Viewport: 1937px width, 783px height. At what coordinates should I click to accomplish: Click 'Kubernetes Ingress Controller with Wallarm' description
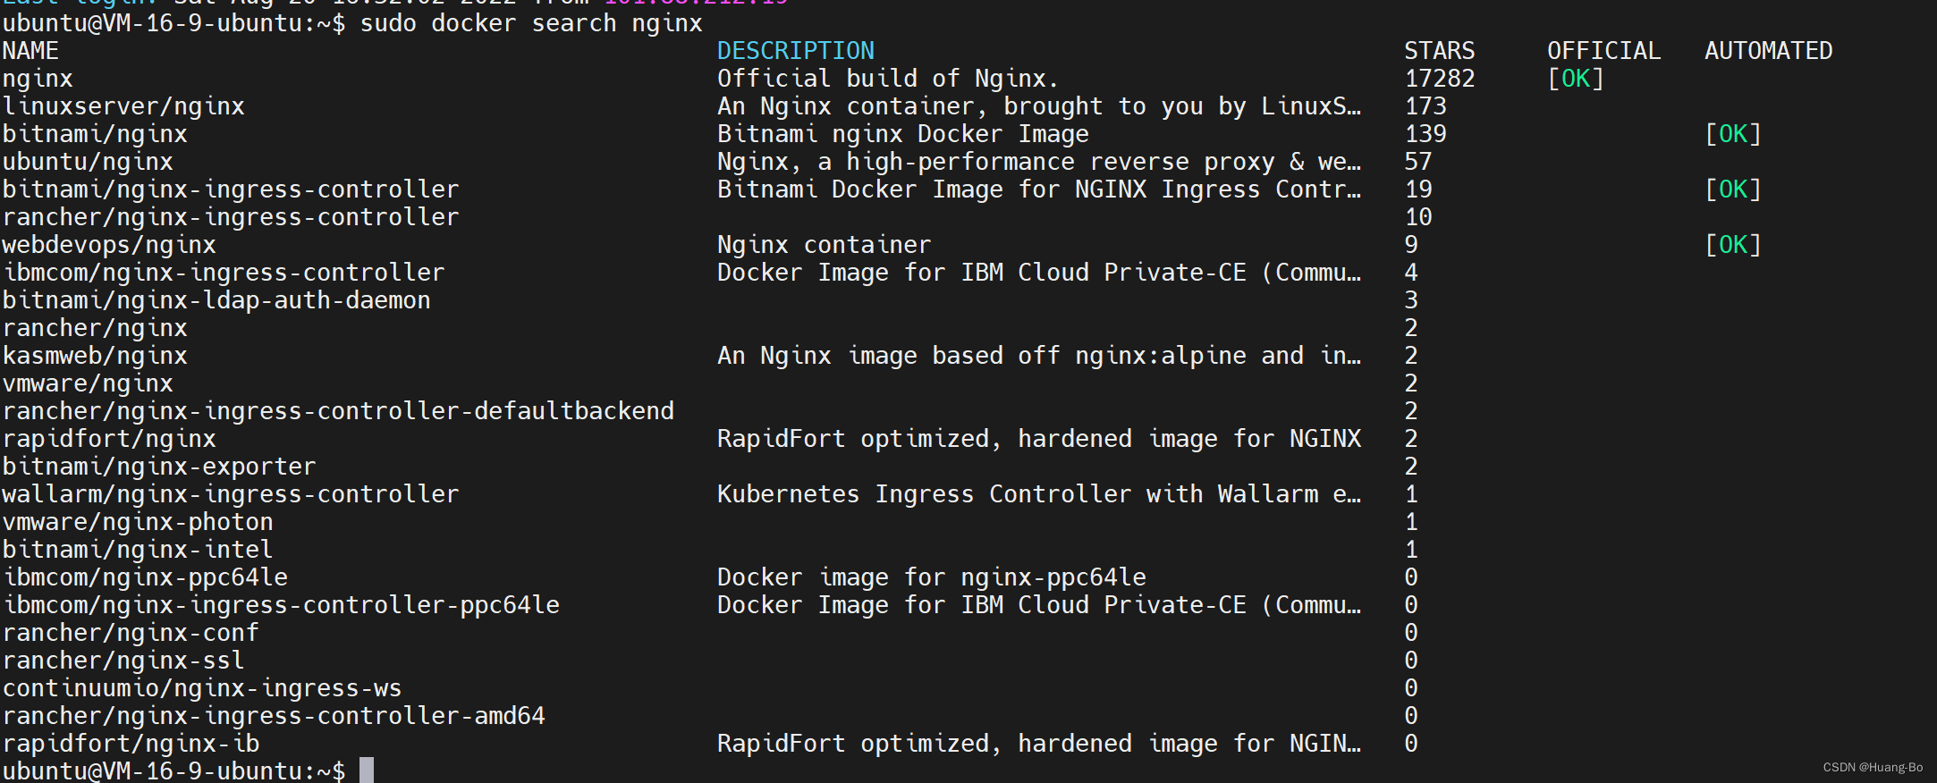pyautogui.click(x=1039, y=494)
